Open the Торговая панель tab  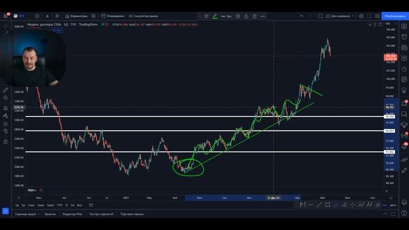[132, 214]
